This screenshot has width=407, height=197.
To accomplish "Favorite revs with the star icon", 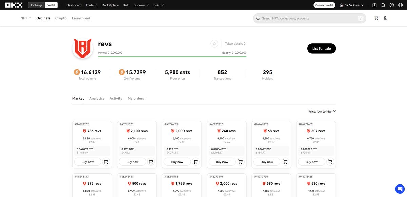I will click(x=214, y=44).
